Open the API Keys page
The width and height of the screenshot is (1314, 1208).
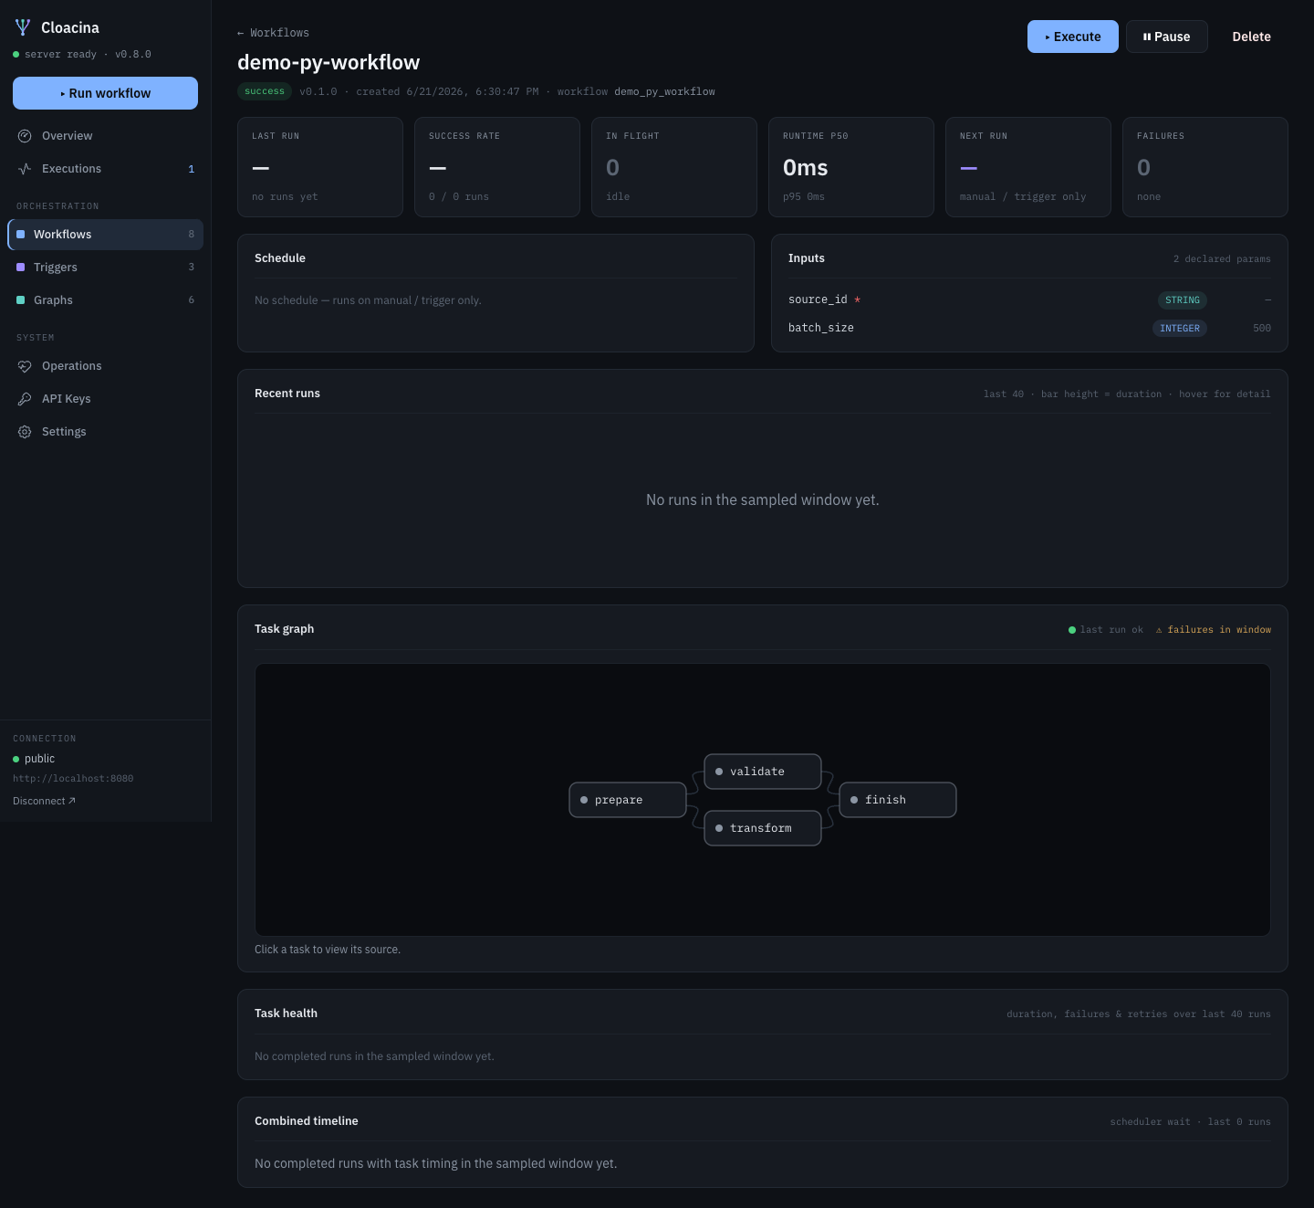pos(105,399)
